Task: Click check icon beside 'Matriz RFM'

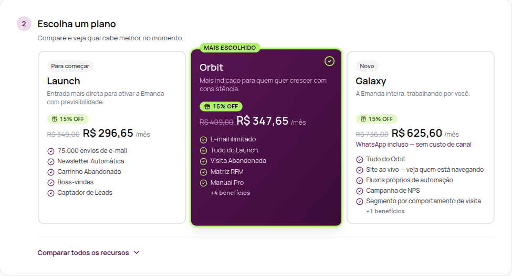Action: [x=203, y=172]
